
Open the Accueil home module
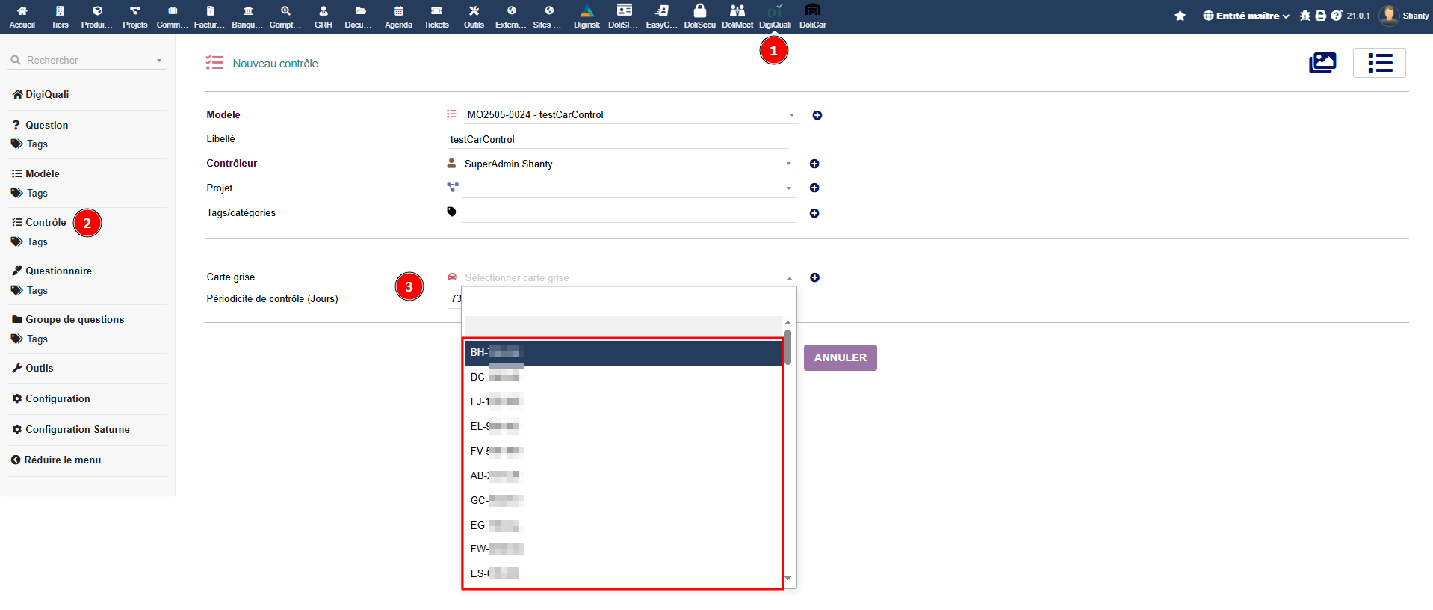(22, 16)
